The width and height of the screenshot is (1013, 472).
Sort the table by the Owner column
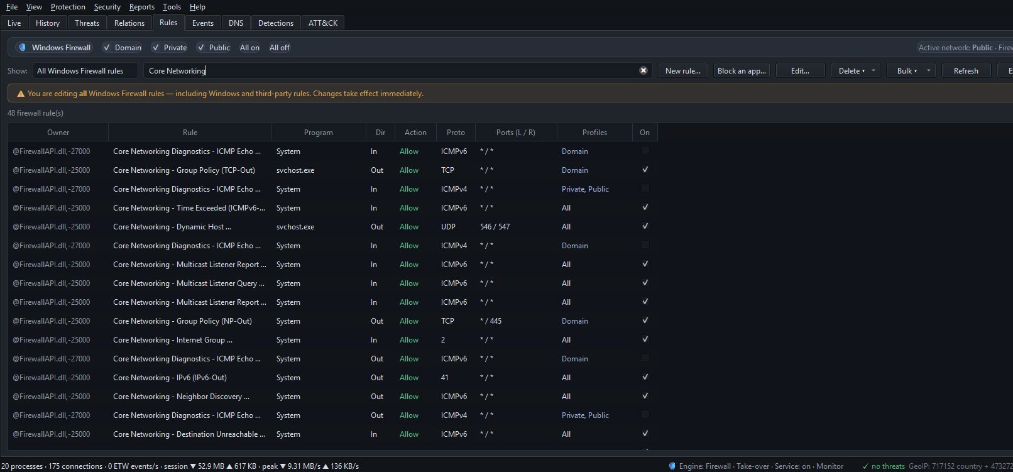58,133
